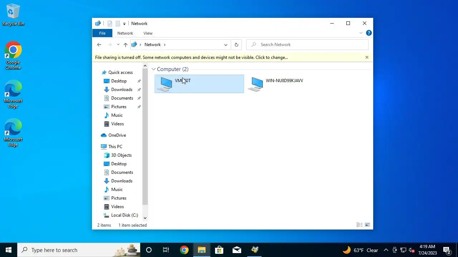
Task: Open pinned Downloads under Quick access
Action: [122, 90]
